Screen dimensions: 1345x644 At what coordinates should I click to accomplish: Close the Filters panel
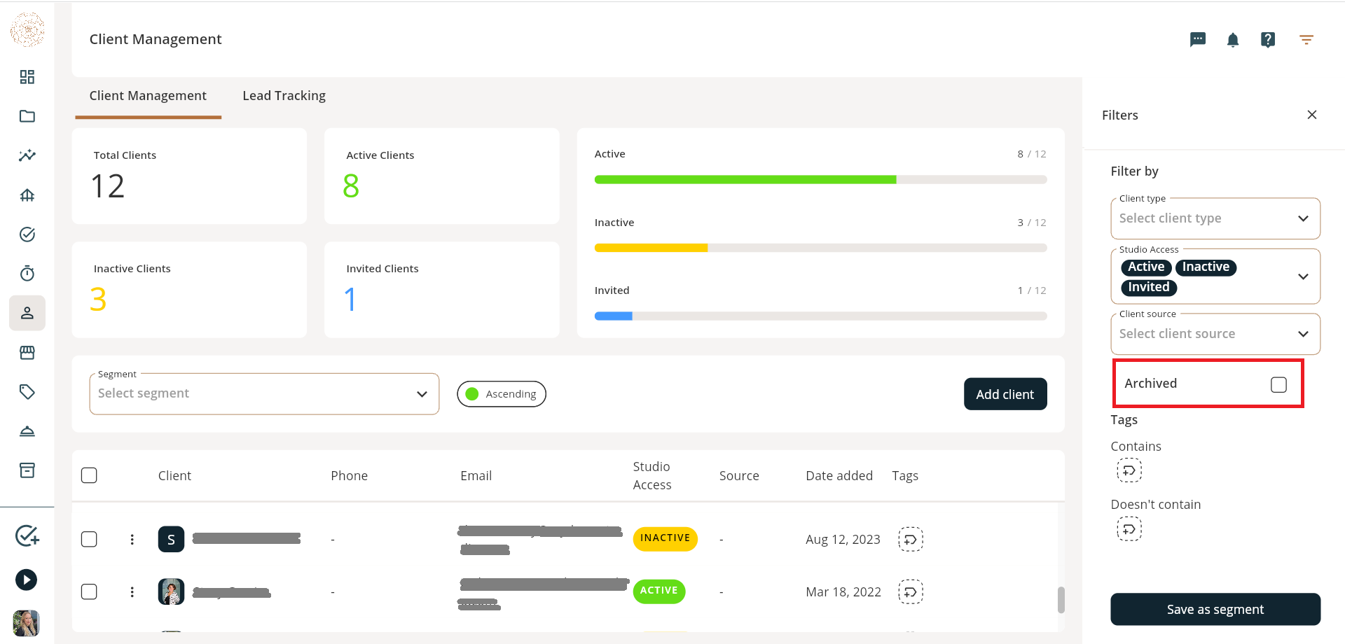pos(1312,115)
